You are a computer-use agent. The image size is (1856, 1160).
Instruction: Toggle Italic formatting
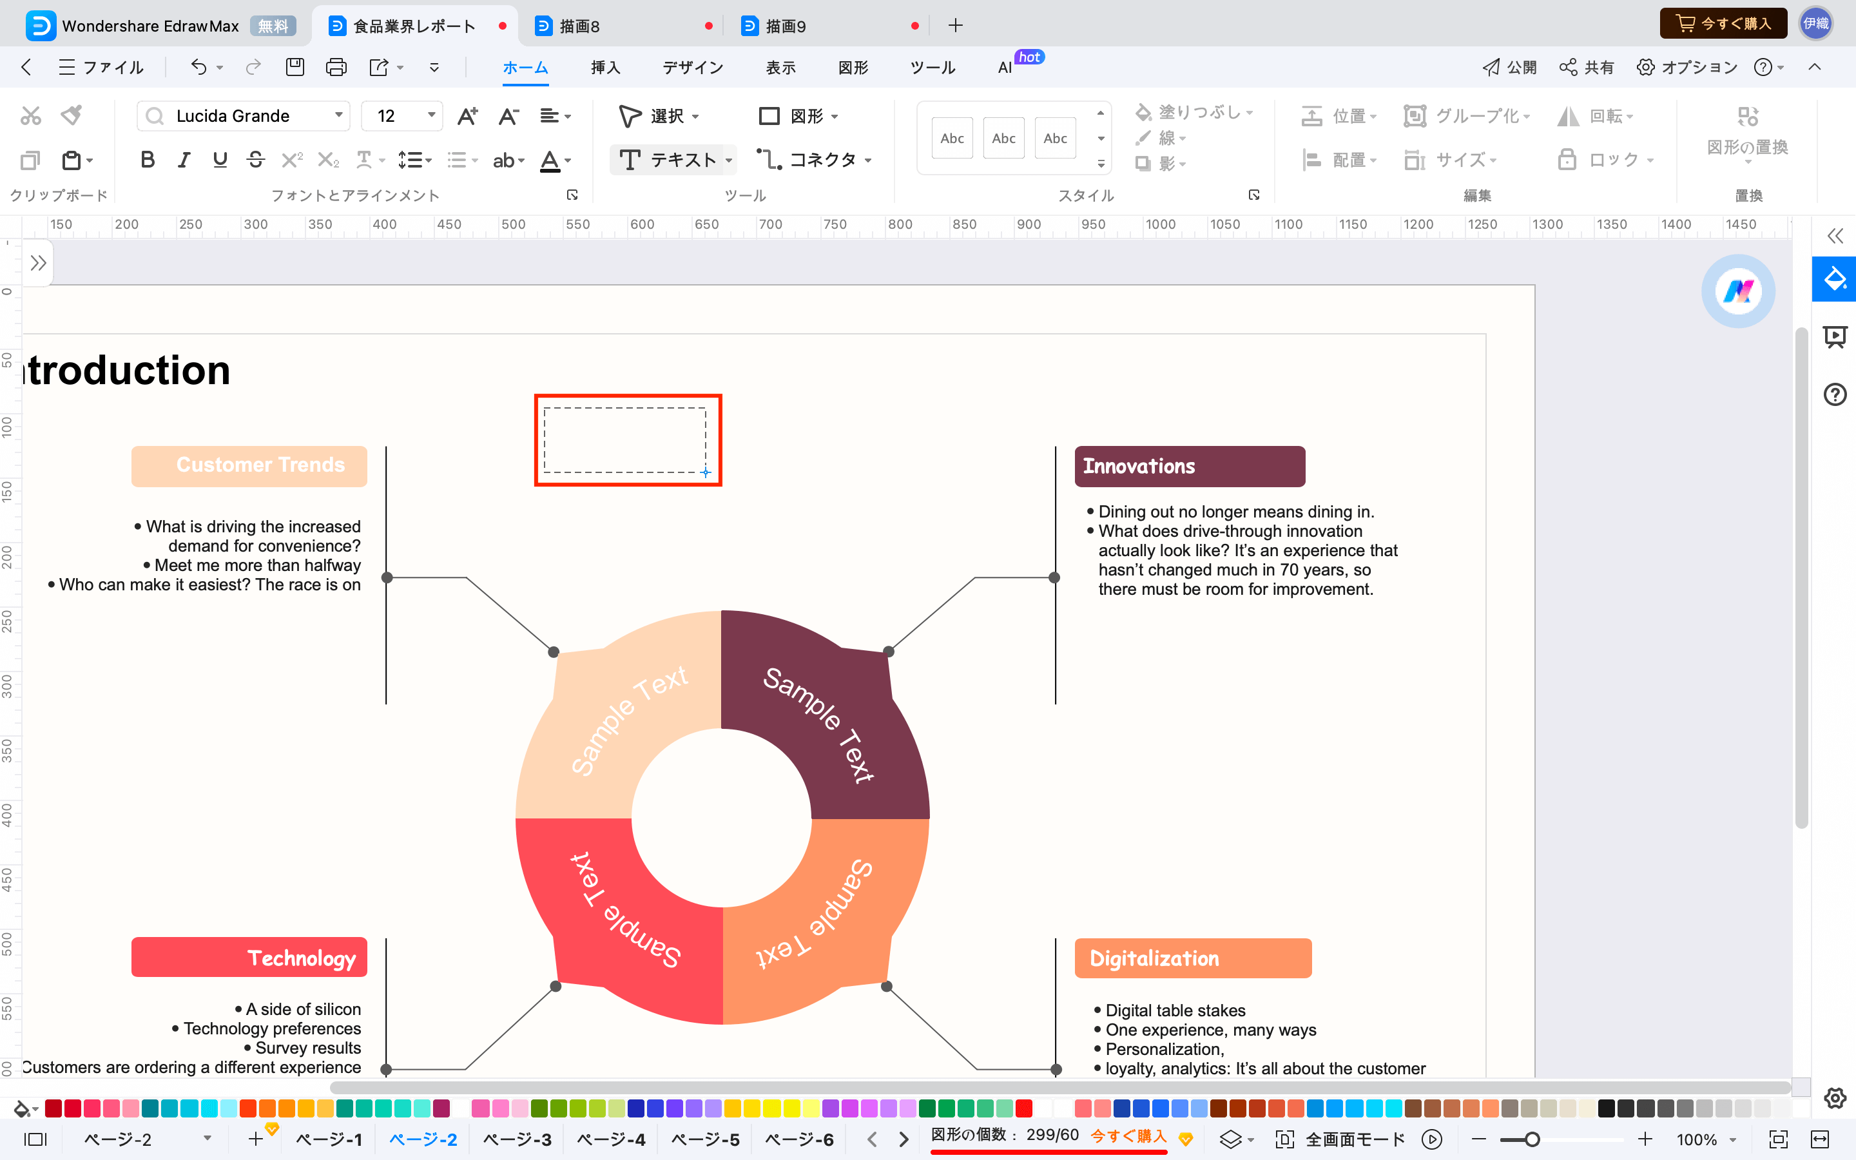(x=184, y=160)
